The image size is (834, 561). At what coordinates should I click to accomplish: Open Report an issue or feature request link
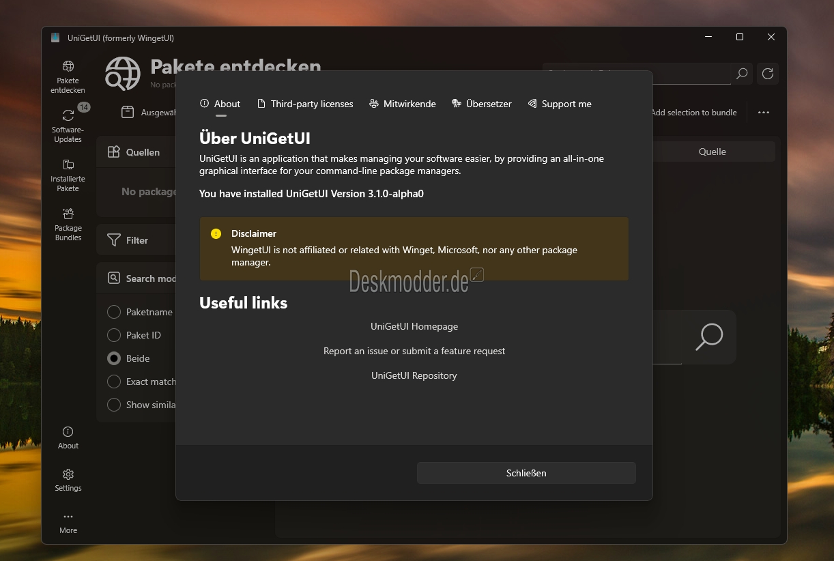pos(414,351)
